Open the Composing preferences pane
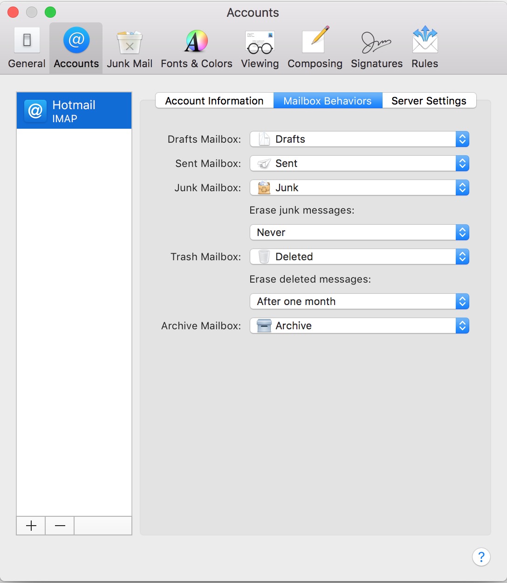The image size is (507, 583). point(315,48)
